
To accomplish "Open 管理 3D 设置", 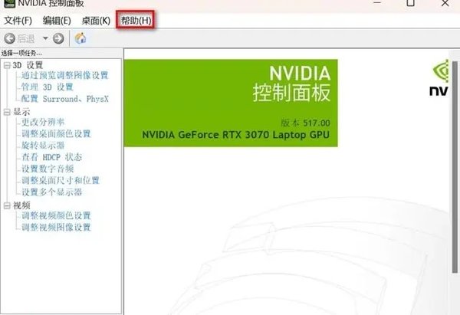I will 47,87.
